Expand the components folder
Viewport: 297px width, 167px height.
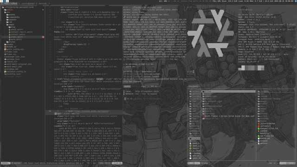tap(13, 17)
